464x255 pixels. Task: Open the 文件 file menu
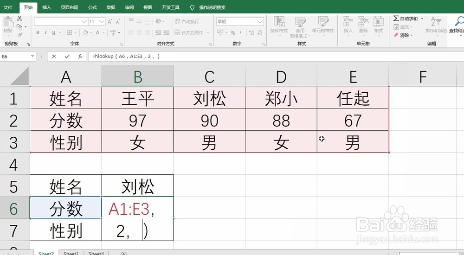pos(8,7)
